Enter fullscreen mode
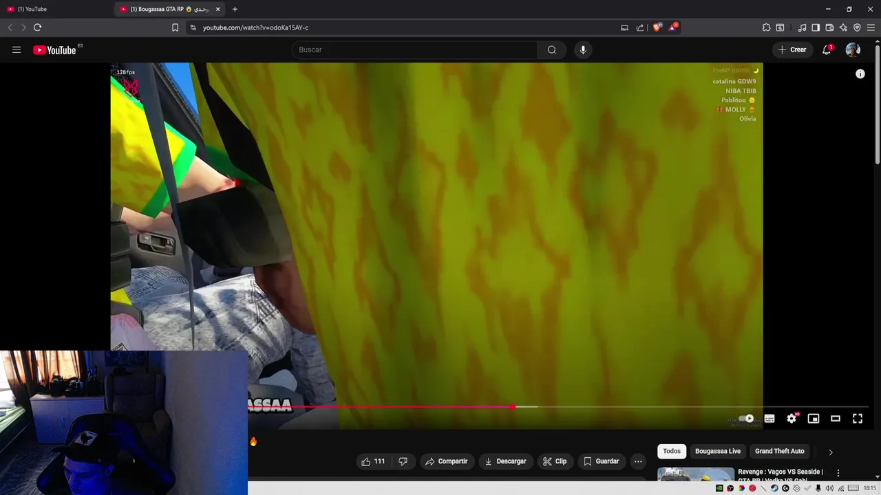Screen dimensions: 881x495 coord(858,418)
